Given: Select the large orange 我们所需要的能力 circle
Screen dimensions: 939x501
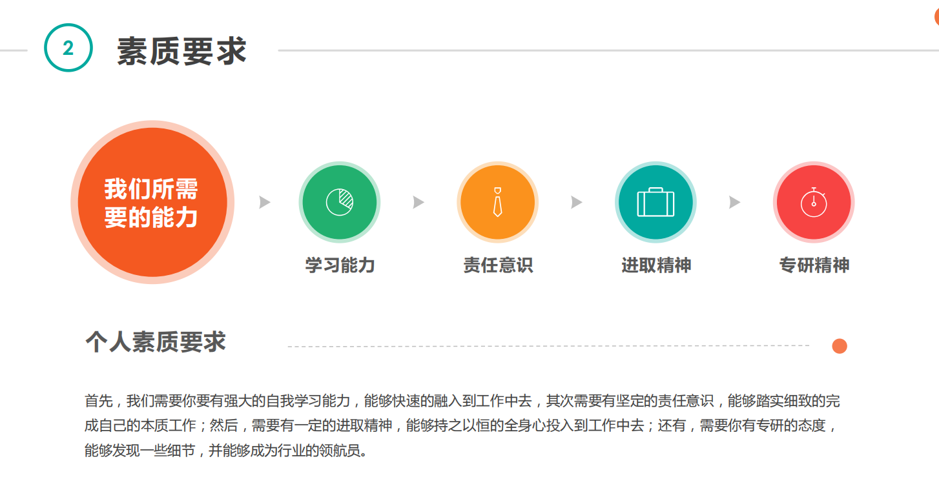Looking at the screenshot, I should [152, 202].
